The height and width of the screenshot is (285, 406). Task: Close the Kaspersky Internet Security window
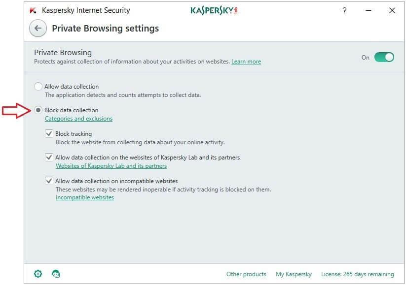[392, 11]
